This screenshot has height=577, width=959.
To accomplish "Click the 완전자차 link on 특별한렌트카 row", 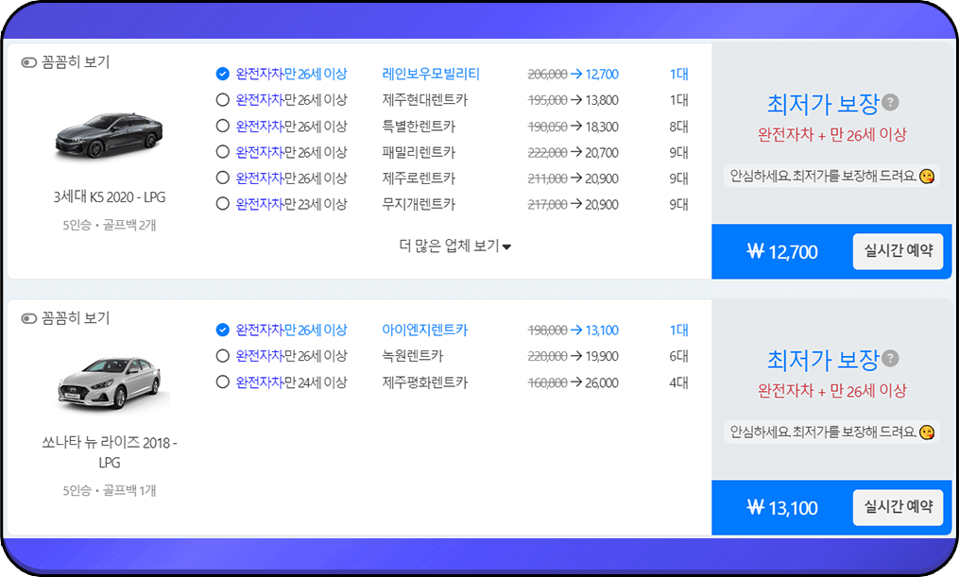I will click(259, 125).
